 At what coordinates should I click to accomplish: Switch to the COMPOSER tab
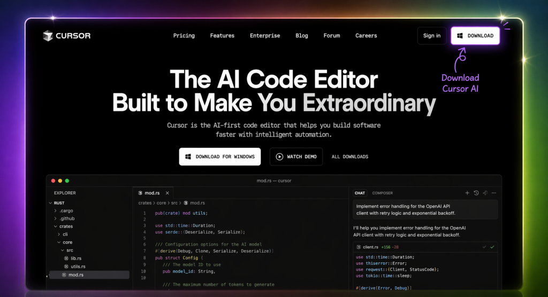tap(382, 193)
